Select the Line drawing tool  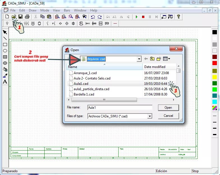pos(5,38)
